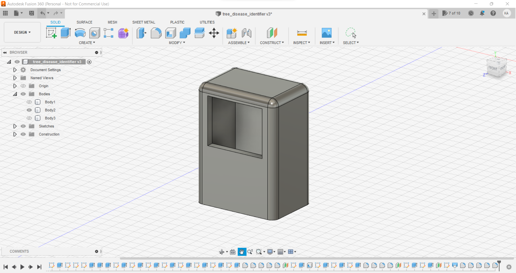Click the Midplane construct icon

coord(272,33)
